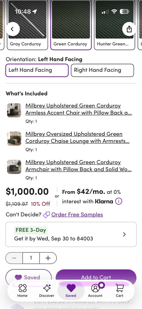Screen dimensions: 142x309
Task: Increase quantity with plus button
Action: pos(48,258)
